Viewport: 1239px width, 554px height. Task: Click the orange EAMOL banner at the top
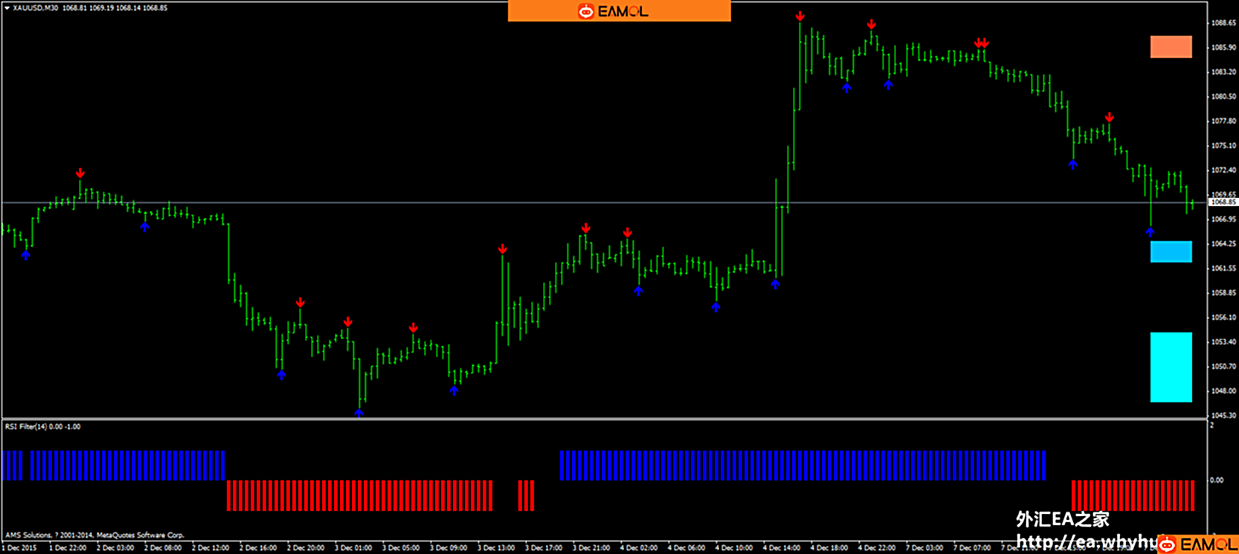point(619,11)
